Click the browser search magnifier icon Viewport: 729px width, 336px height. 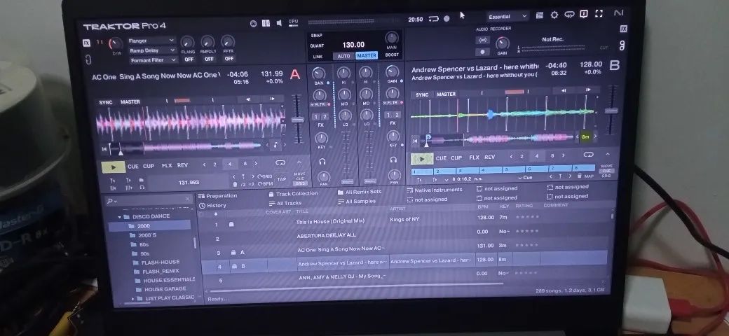pyautogui.click(x=110, y=201)
